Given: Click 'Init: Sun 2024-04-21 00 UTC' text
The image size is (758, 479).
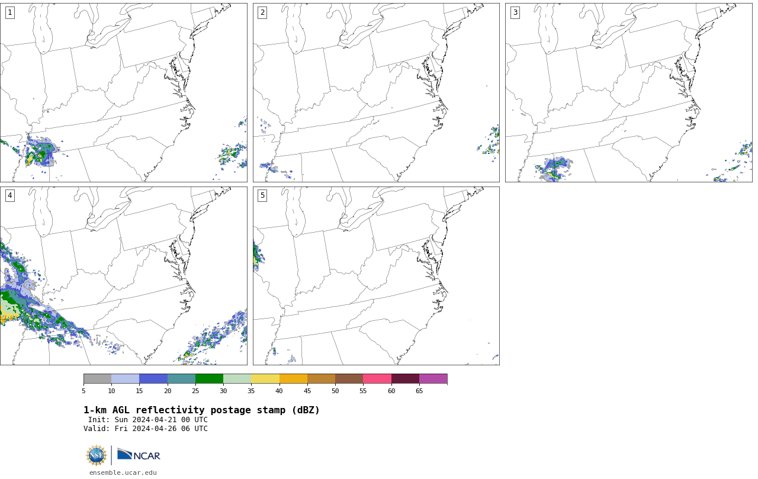Looking at the screenshot, I should 148,420.
